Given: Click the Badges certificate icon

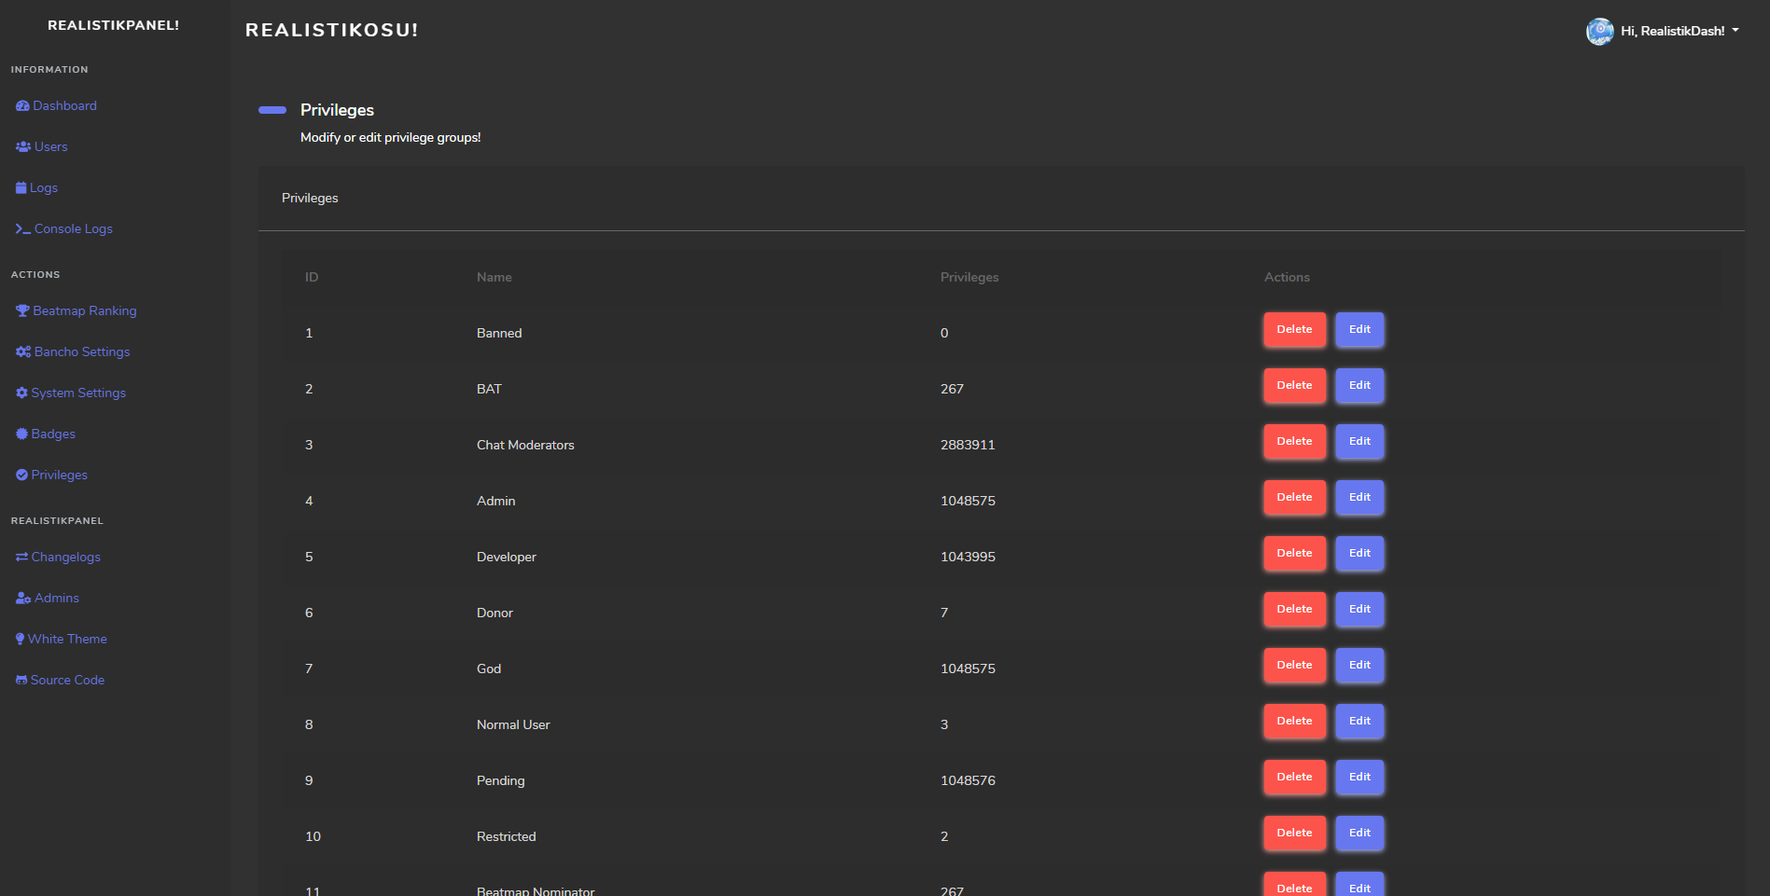Looking at the screenshot, I should (21, 434).
